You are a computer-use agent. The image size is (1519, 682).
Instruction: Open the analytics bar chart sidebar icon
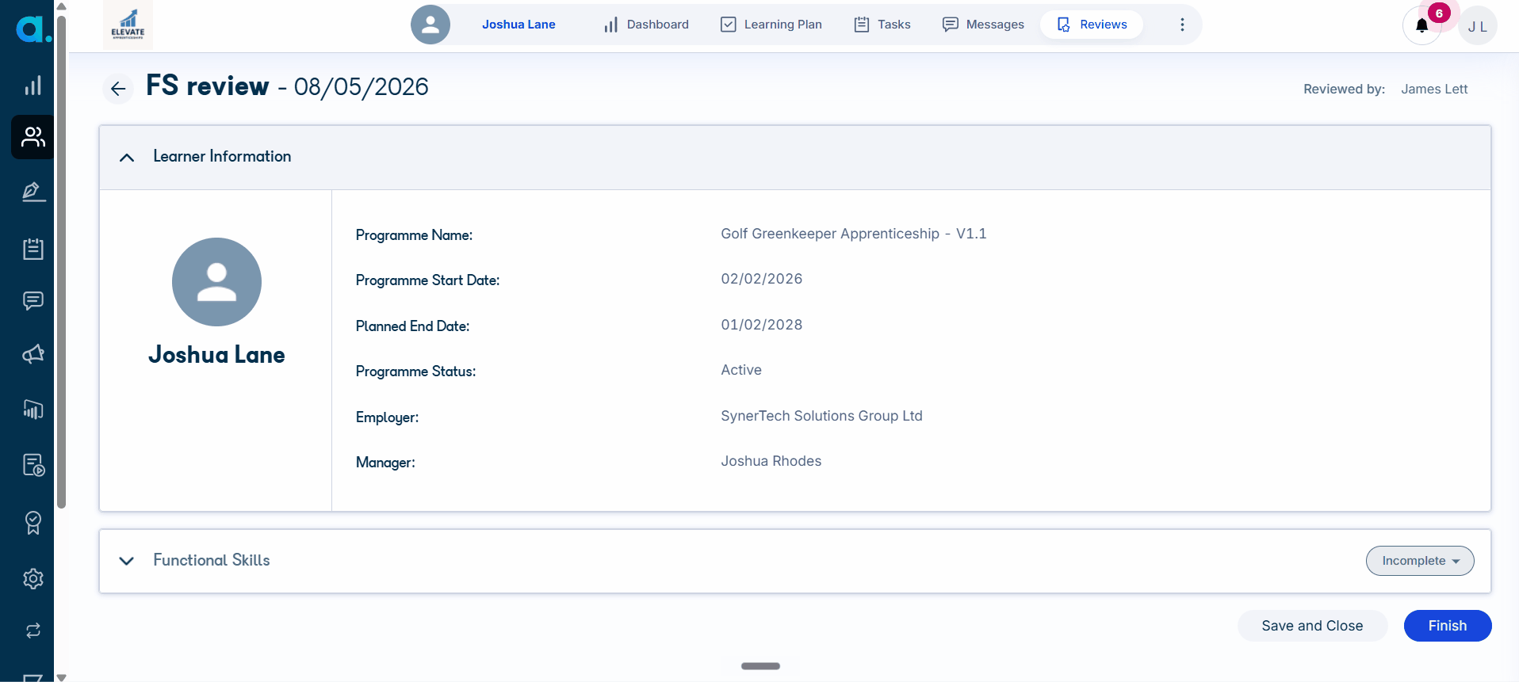click(x=33, y=86)
